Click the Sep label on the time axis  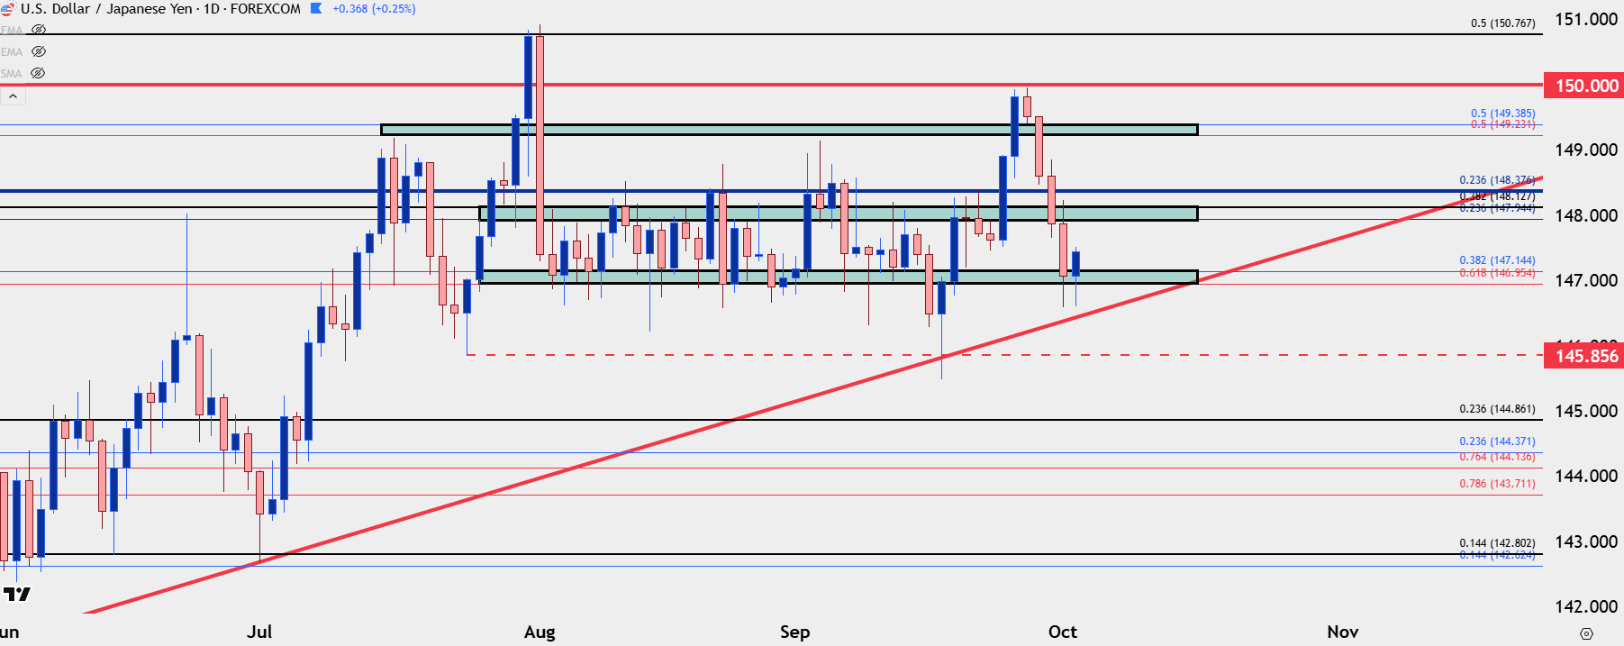point(794,632)
